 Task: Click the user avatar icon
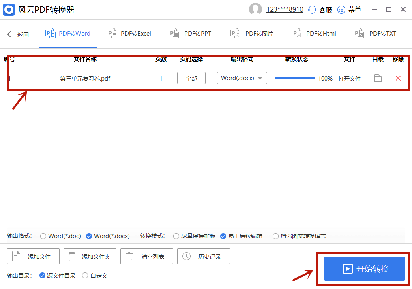click(x=255, y=9)
